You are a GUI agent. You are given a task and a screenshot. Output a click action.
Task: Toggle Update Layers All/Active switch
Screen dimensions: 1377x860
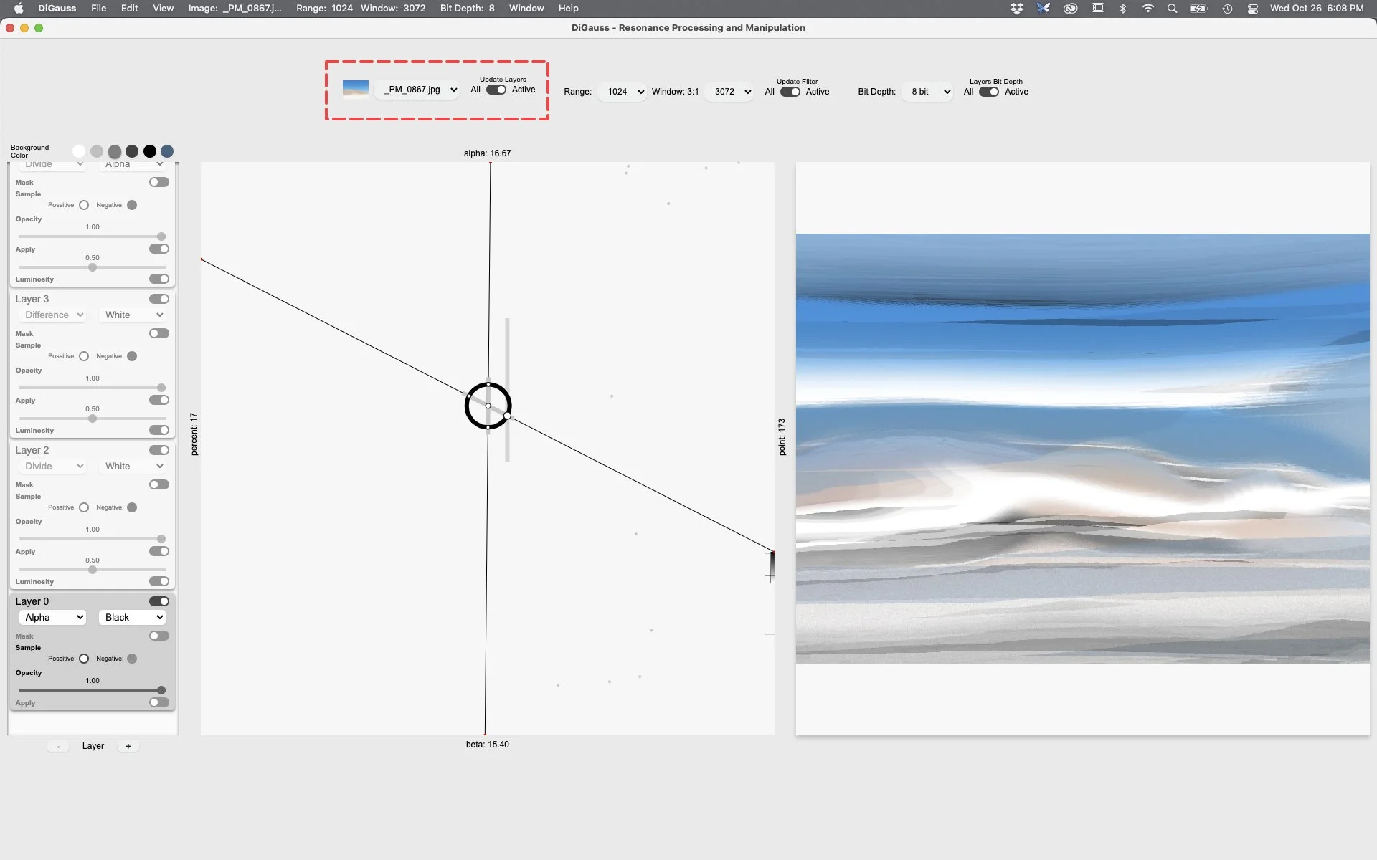click(496, 90)
